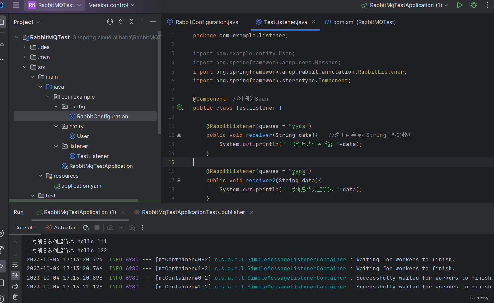Expand all with up-down chevrons icon in Project panel
Viewport: 494px width, 303px height.
coord(121,22)
